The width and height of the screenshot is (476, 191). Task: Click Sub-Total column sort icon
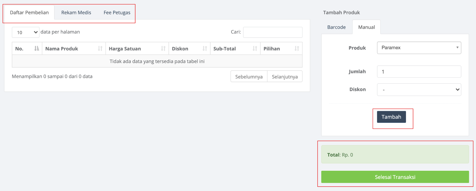pos(255,48)
